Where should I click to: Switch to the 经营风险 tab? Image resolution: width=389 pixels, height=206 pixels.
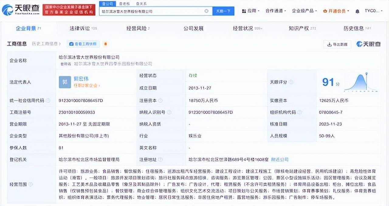(138, 28)
